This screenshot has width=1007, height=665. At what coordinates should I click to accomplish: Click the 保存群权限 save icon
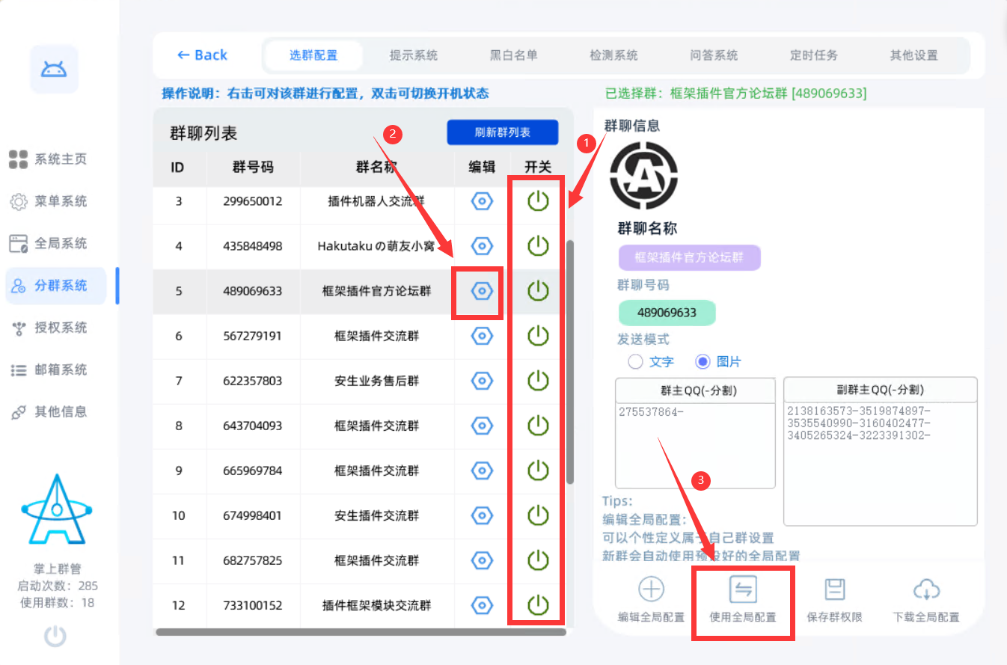835,589
